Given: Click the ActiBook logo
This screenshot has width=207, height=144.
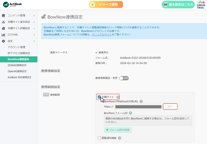Looking at the screenshot, I should [12, 5].
